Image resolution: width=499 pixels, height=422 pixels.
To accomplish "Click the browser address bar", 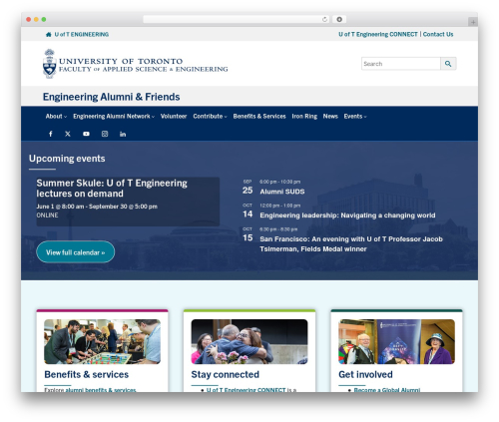I will (x=236, y=19).
